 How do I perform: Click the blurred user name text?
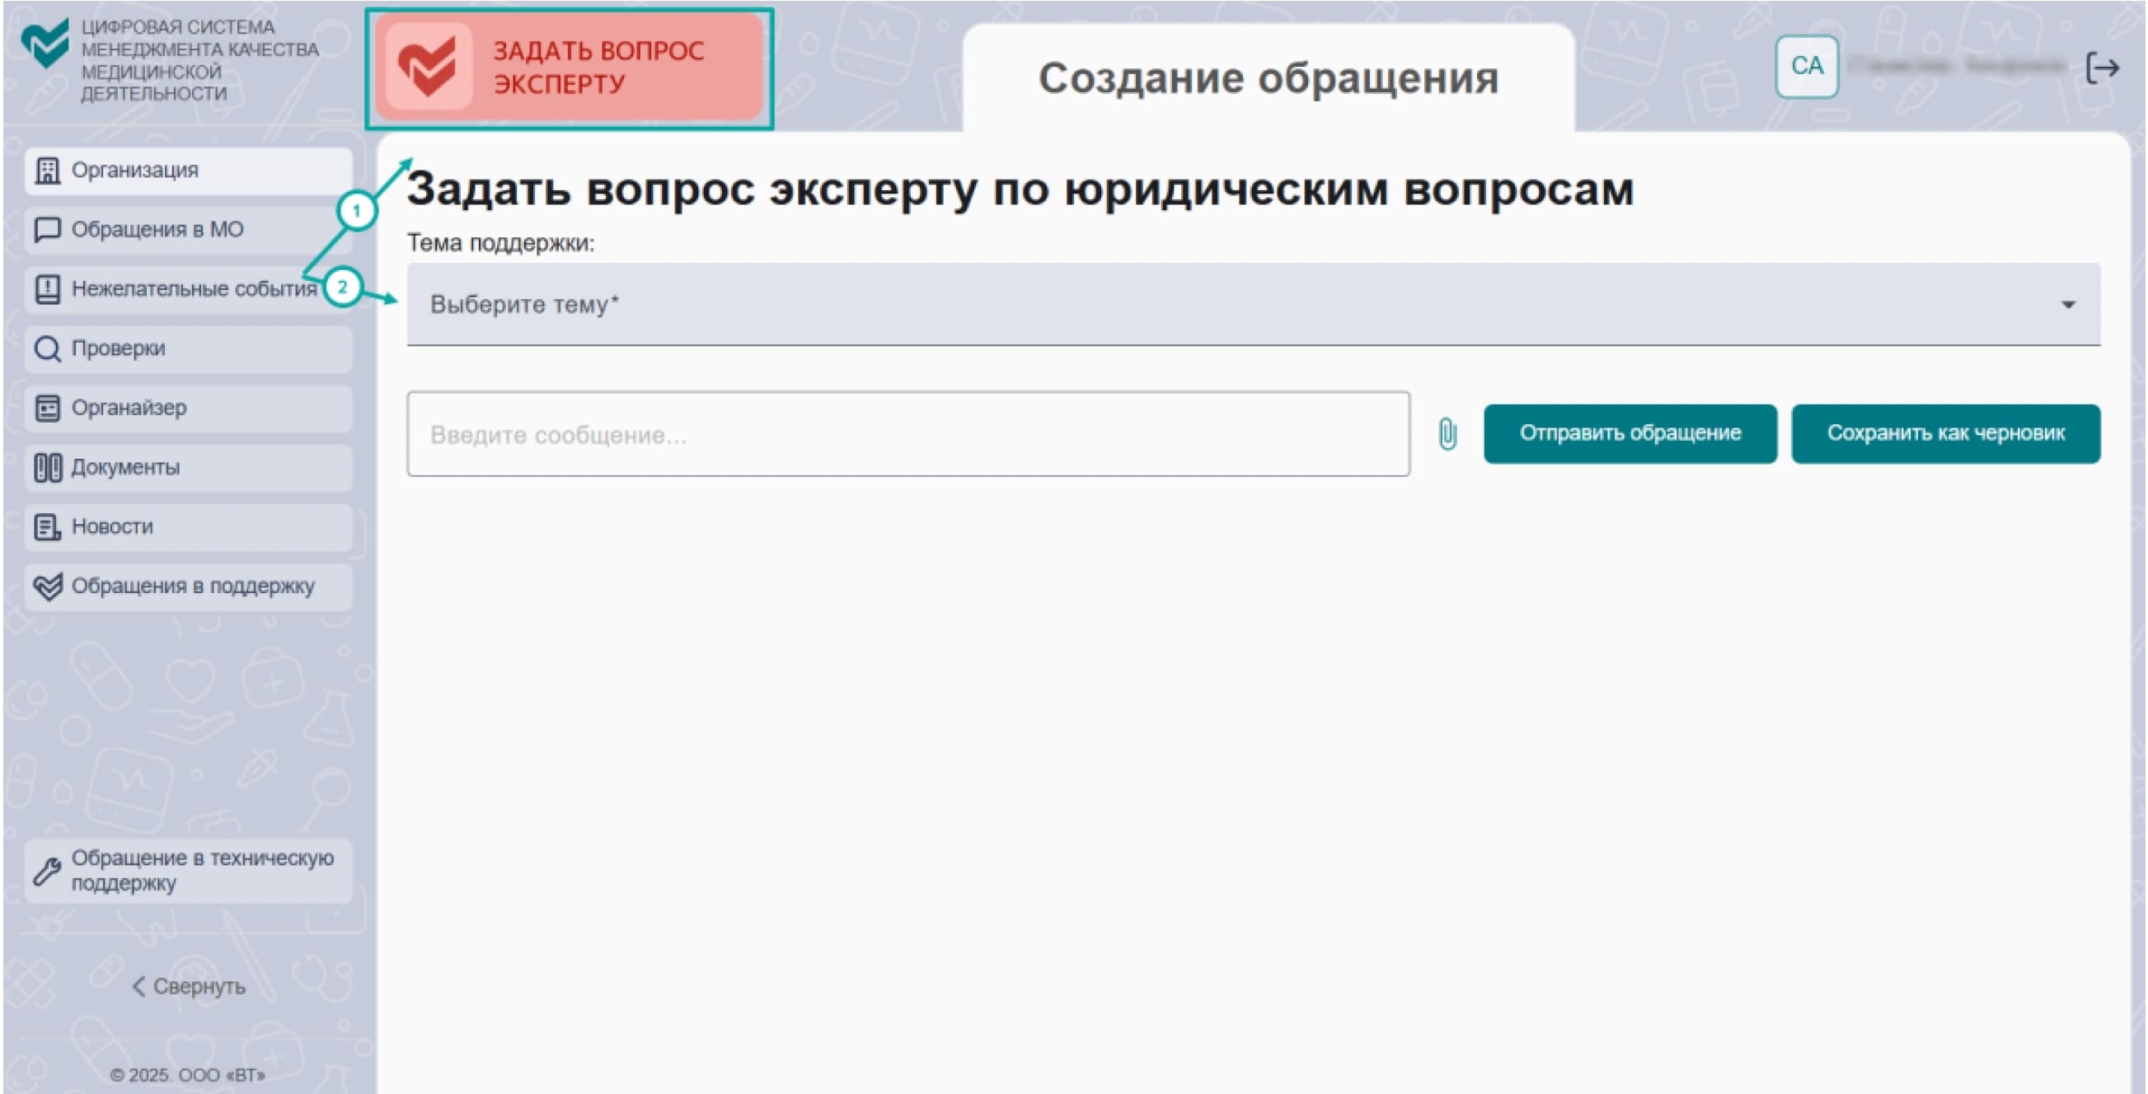(x=1958, y=66)
